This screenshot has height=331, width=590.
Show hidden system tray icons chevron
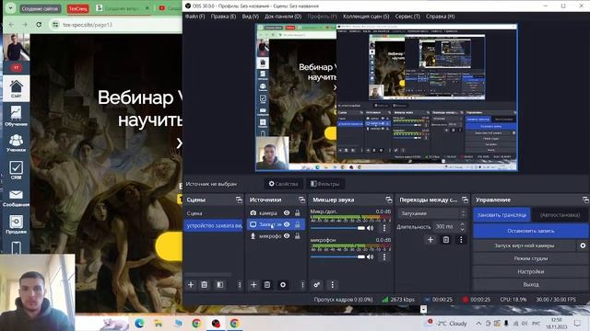pos(478,323)
